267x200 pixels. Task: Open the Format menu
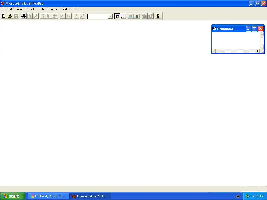pyautogui.click(x=30, y=9)
